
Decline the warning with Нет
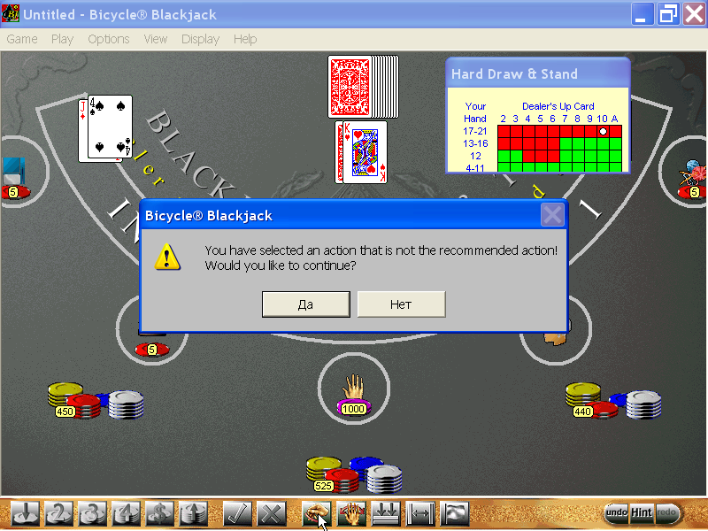click(401, 304)
